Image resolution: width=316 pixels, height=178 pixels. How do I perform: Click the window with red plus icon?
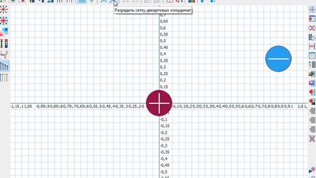312,19
